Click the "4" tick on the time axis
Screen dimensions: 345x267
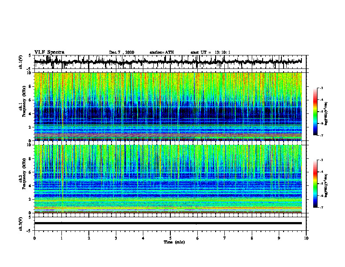click(143, 238)
